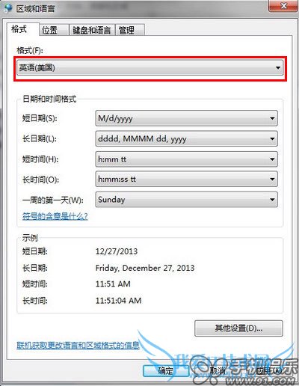Screen dimensions: 299x386
Task: Expand the short time h:mm tt dropdown
Action: click(186, 159)
